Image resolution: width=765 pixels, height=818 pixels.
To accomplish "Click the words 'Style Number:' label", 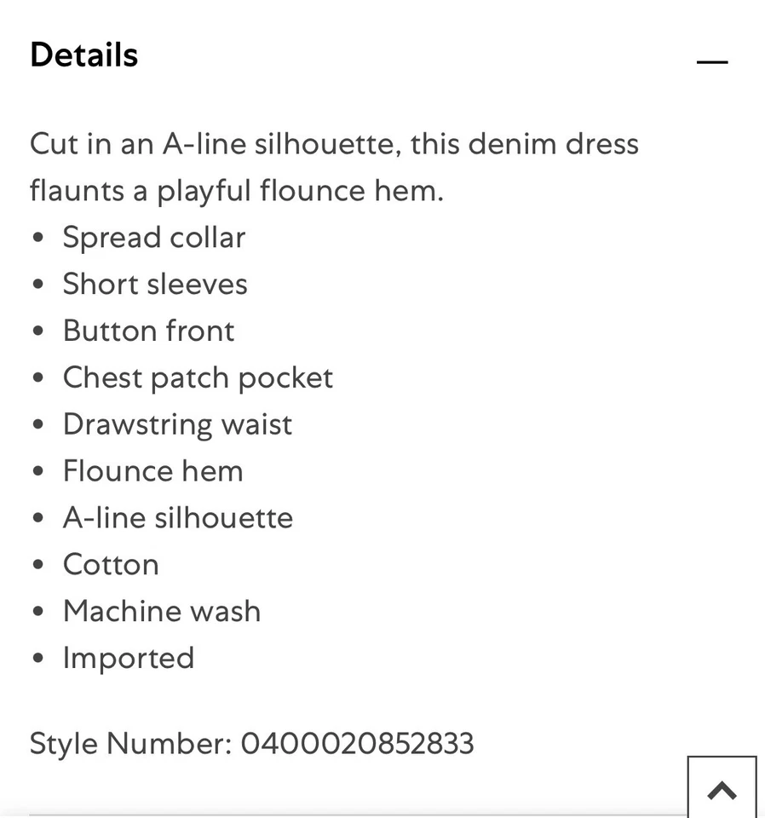I will [130, 743].
